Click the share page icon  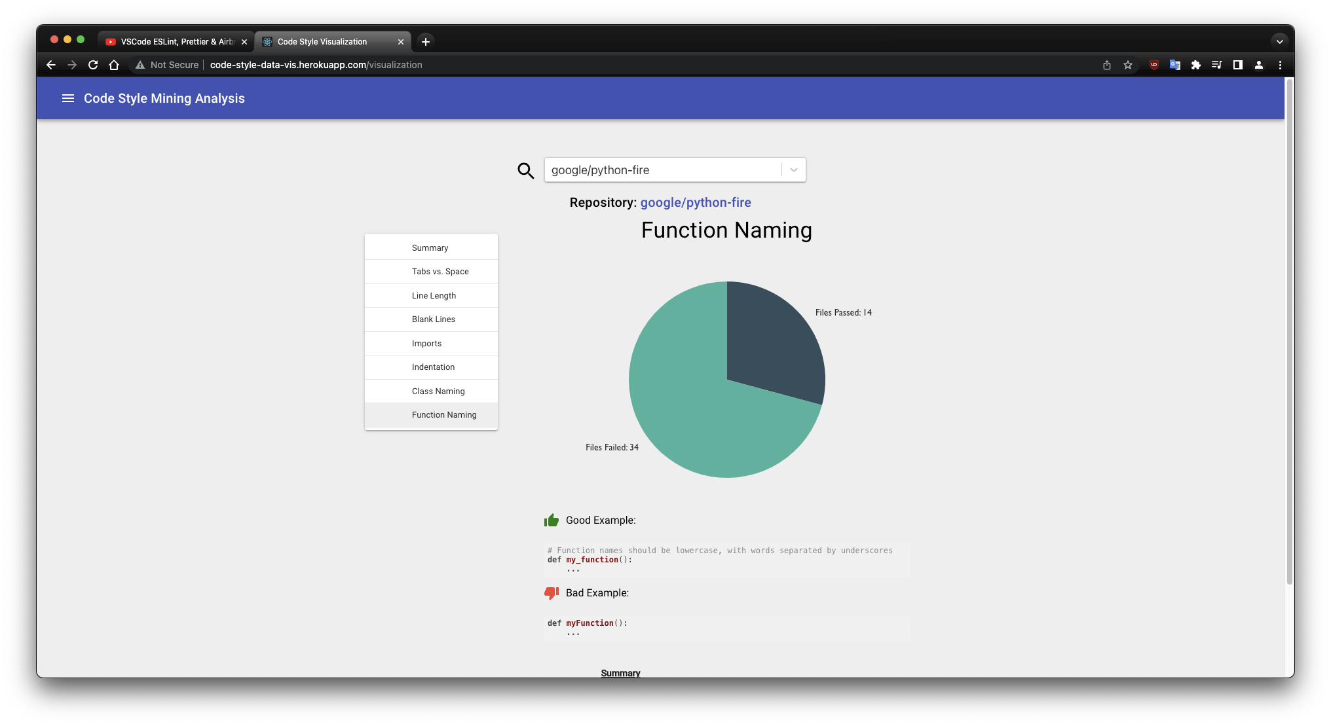point(1106,65)
